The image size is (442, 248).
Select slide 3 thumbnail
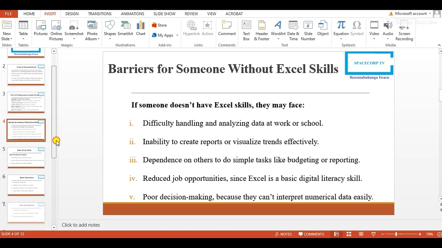pyautogui.click(x=26, y=103)
